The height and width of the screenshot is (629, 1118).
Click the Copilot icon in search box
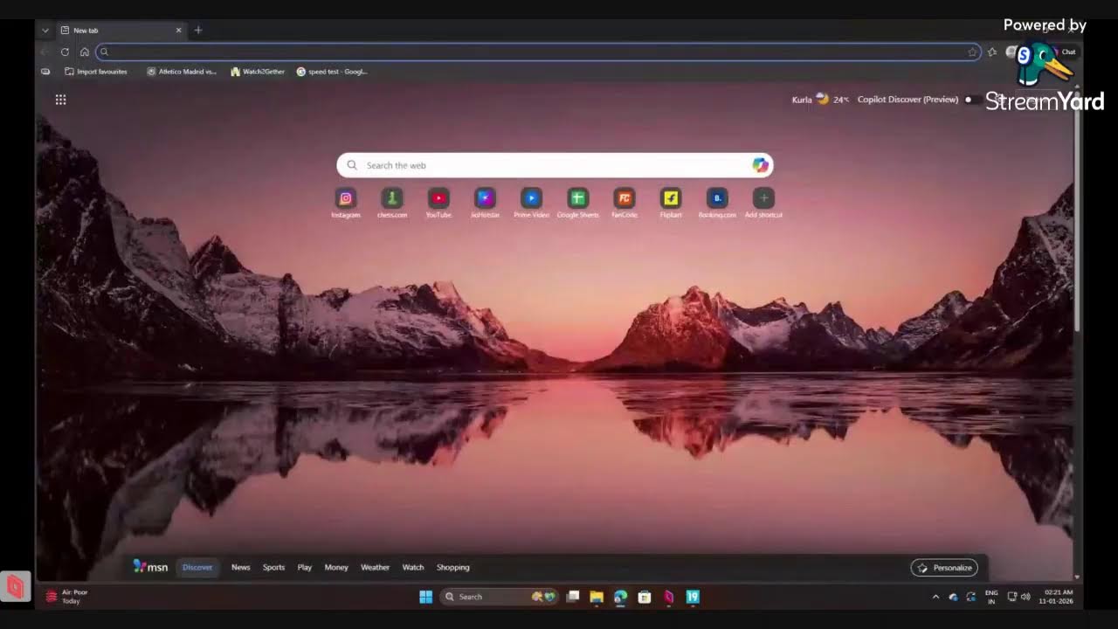(x=760, y=165)
